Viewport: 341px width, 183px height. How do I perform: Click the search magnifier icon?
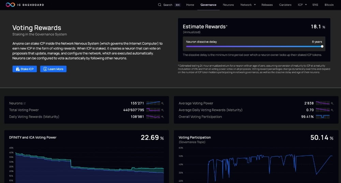160,5
